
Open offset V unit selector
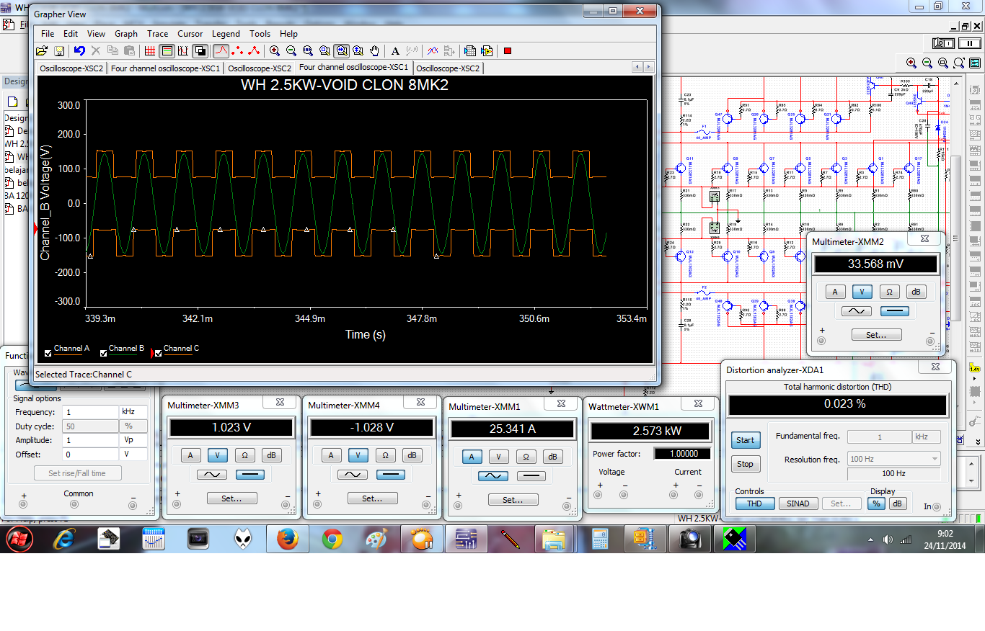pyautogui.click(x=133, y=455)
